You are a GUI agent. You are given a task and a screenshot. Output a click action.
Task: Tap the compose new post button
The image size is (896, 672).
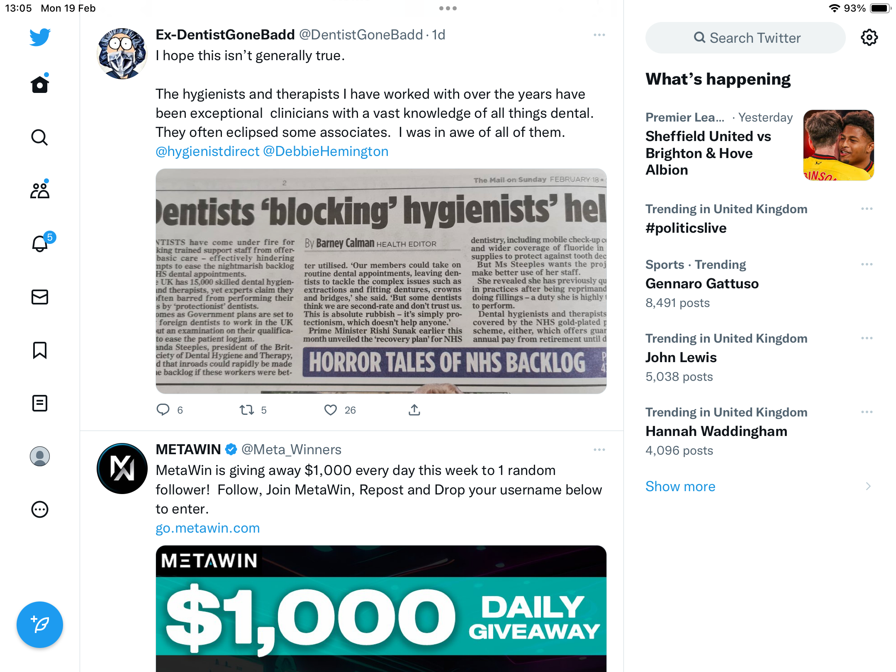40,625
